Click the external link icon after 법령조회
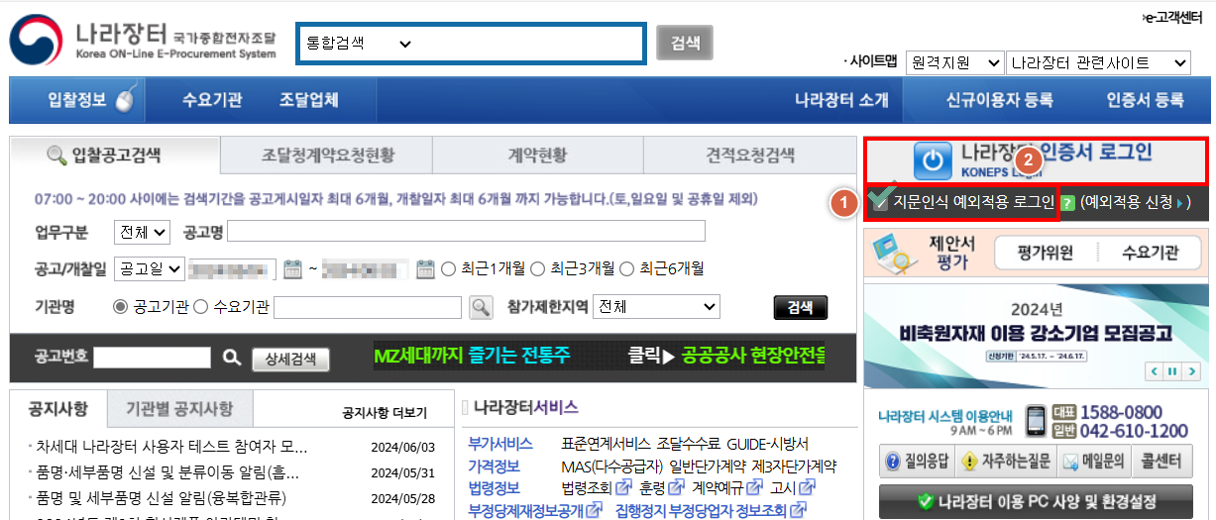This screenshot has width=1216, height=520. point(623,487)
